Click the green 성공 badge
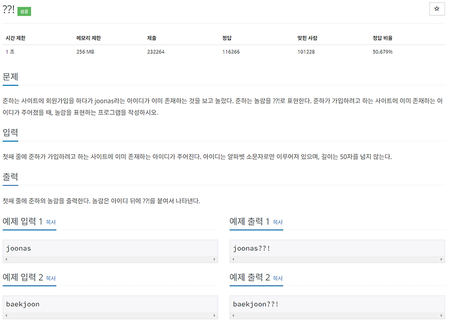The image size is (450, 325). tap(24, 11)
